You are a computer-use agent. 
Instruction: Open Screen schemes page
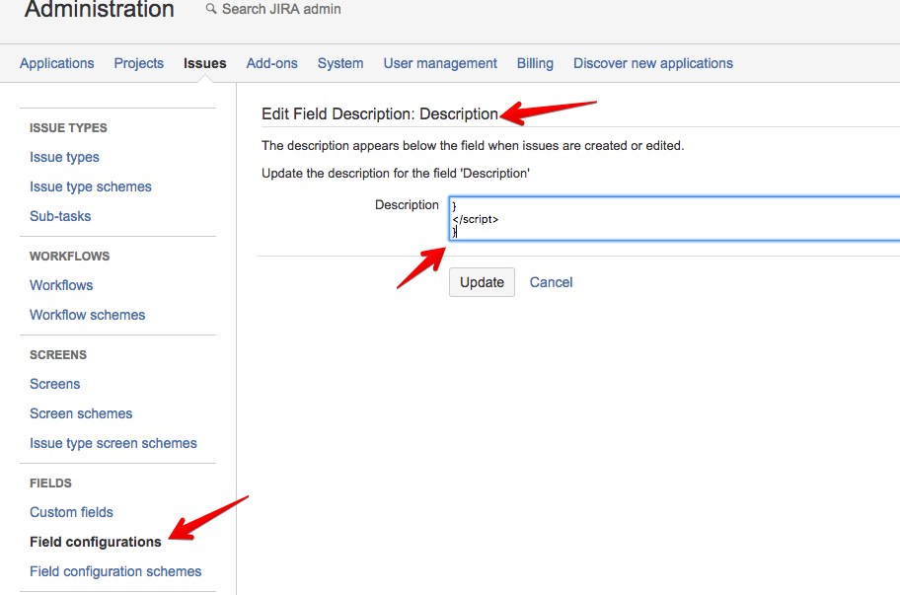[81, 413]
